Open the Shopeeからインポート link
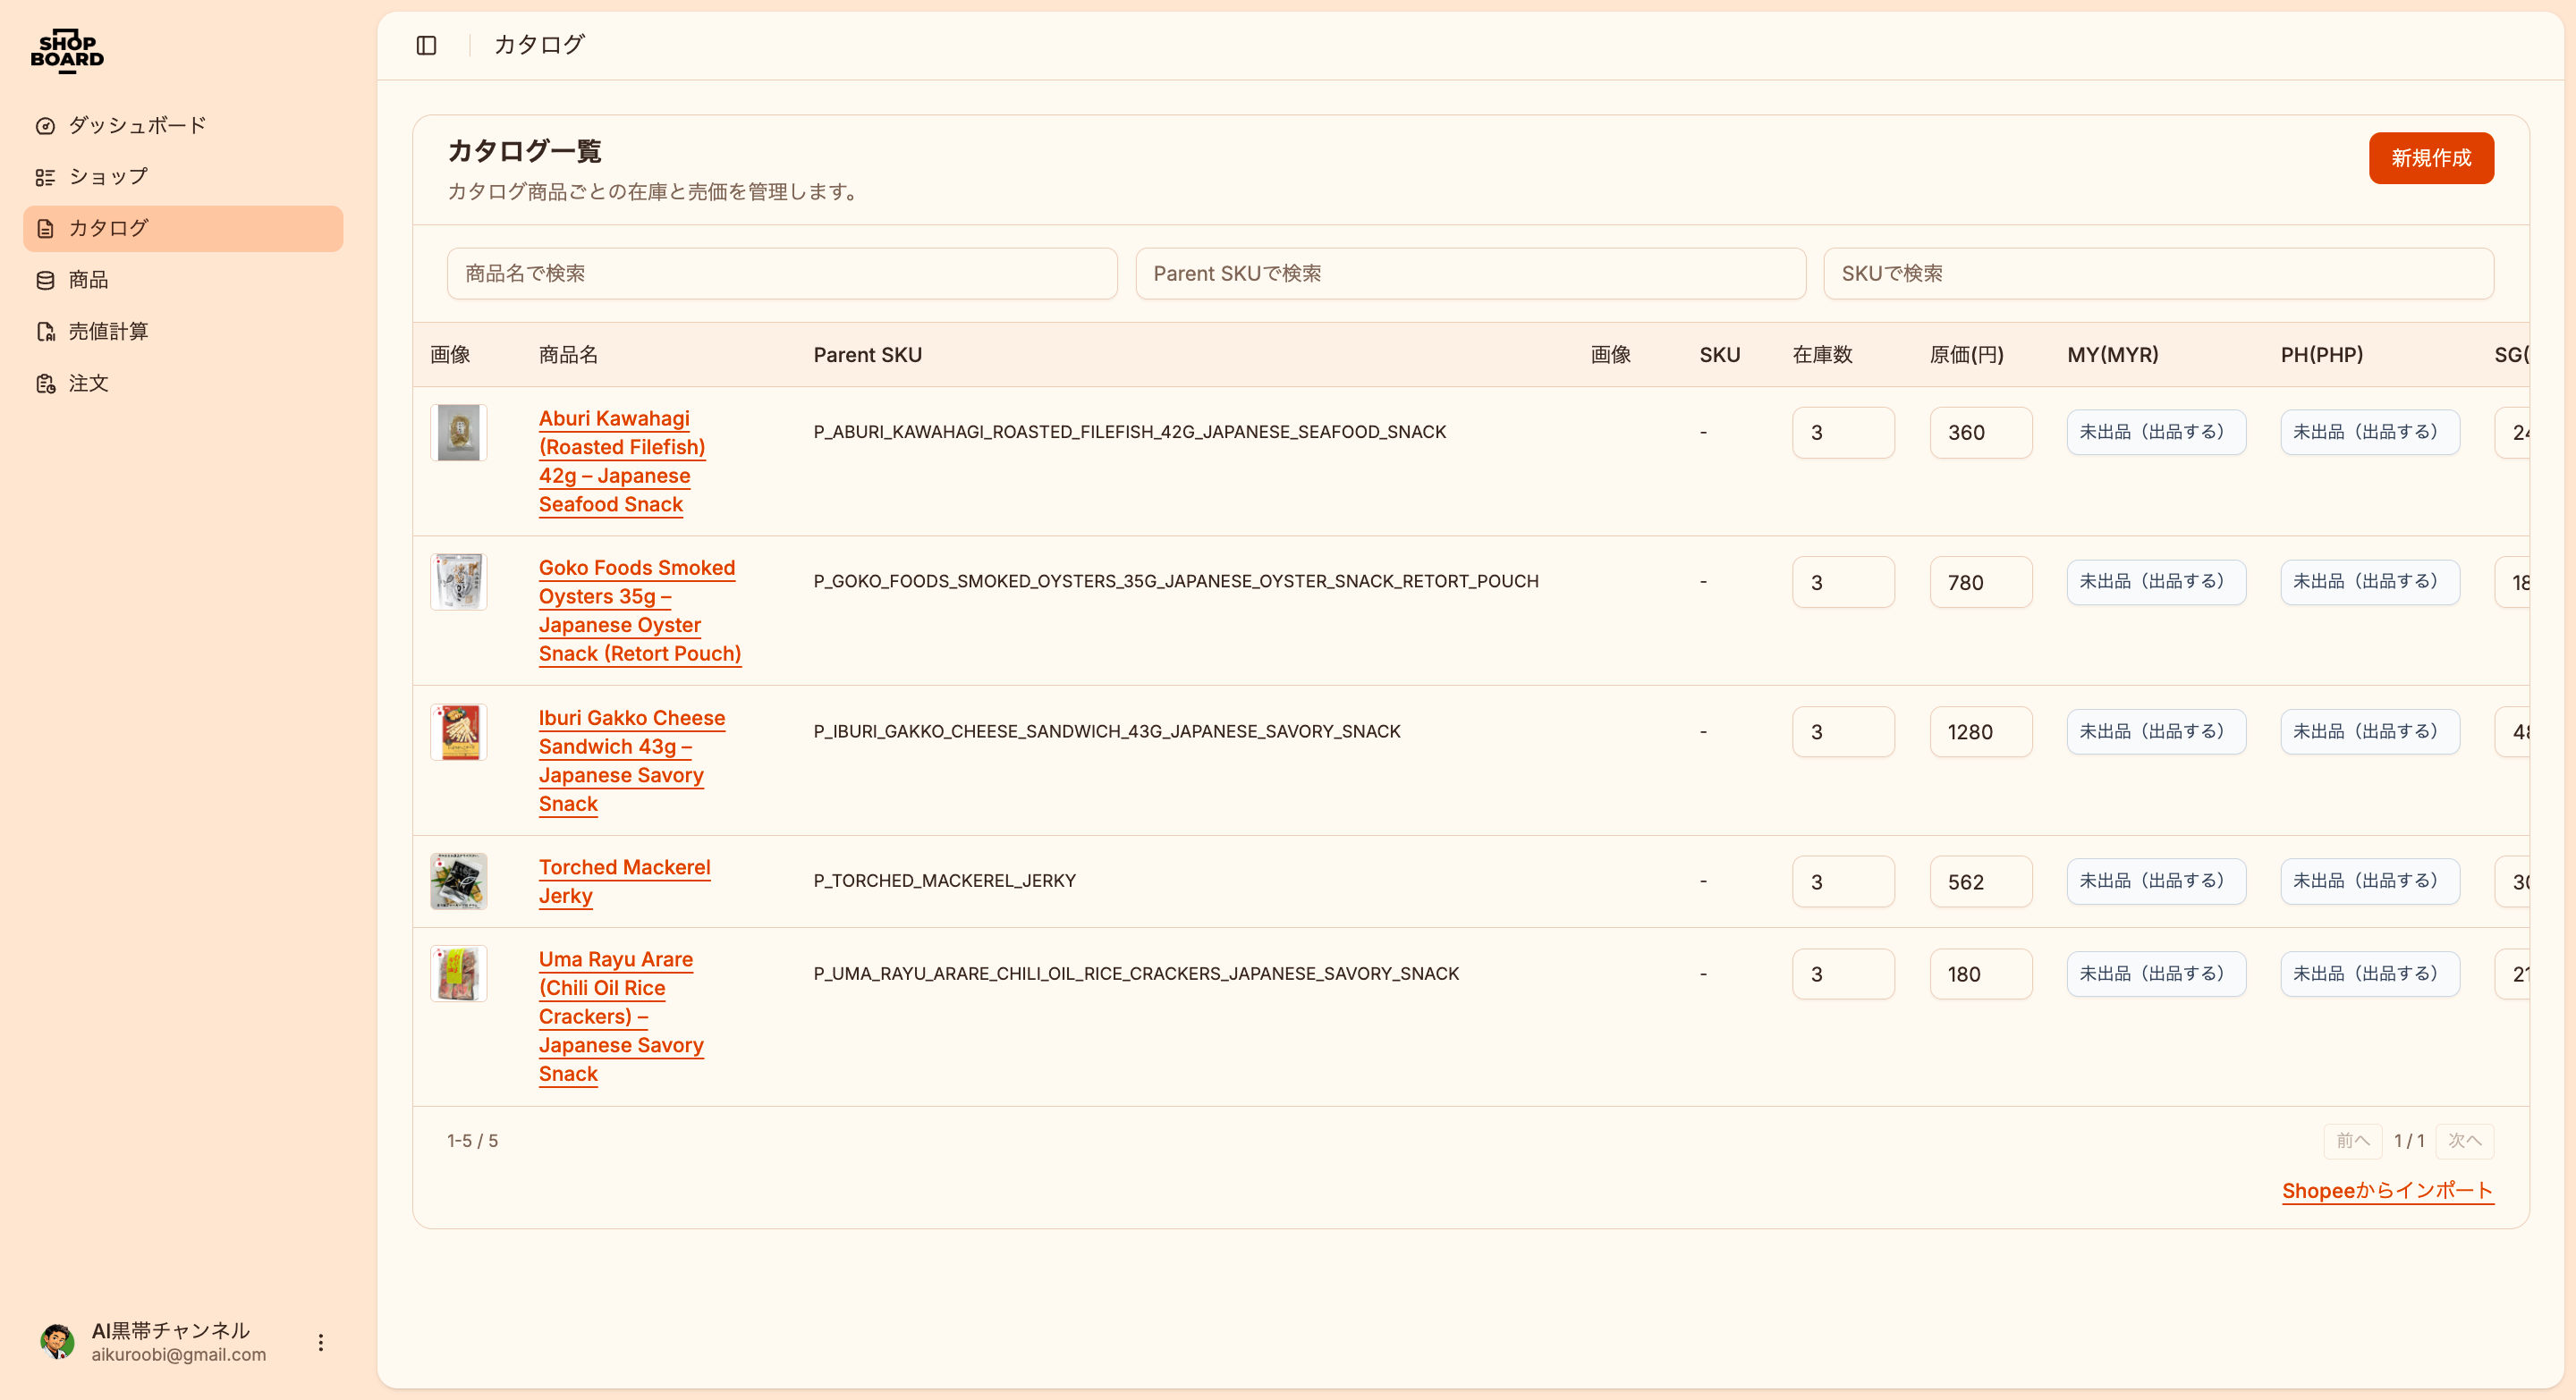Screen dimensions: 2576x1400 click(x=2387, y=1190)
